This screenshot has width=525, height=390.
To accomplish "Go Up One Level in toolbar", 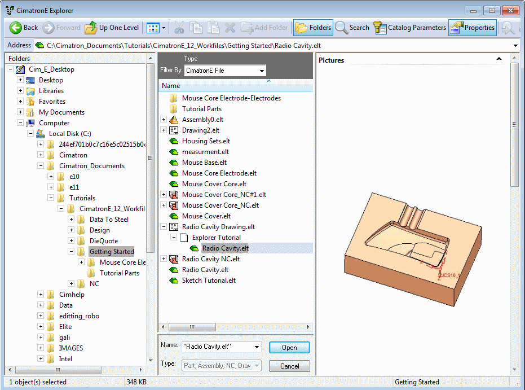I will click(x=112, y=27).
